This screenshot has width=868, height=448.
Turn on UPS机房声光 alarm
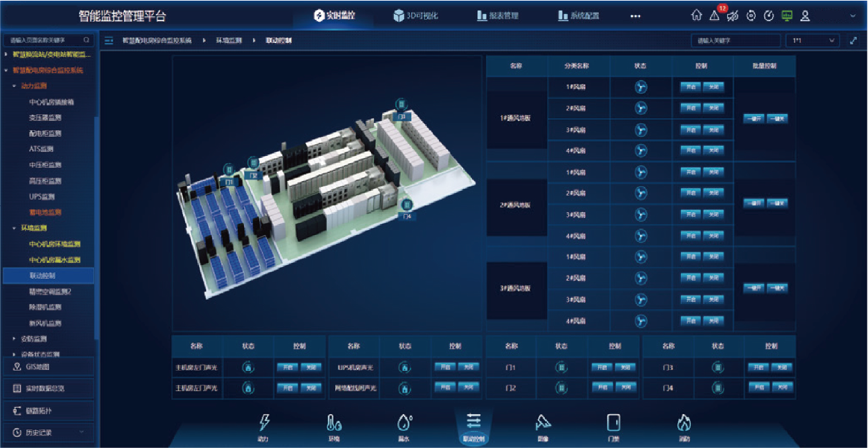(444, 367)
